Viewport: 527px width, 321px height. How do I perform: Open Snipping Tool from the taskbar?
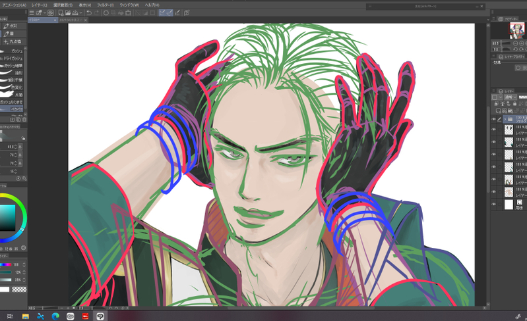(41, 316)
